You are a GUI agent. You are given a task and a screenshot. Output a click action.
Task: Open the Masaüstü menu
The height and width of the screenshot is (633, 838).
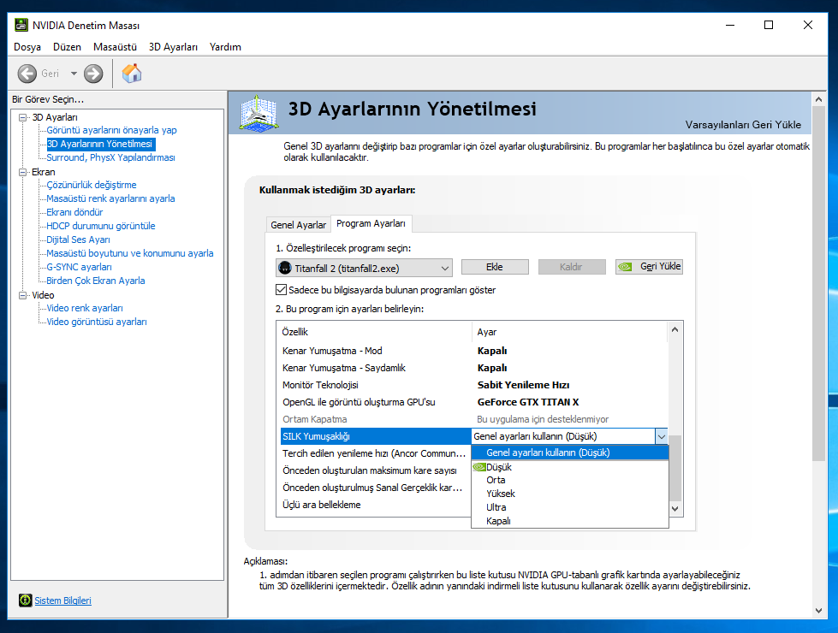115,47
